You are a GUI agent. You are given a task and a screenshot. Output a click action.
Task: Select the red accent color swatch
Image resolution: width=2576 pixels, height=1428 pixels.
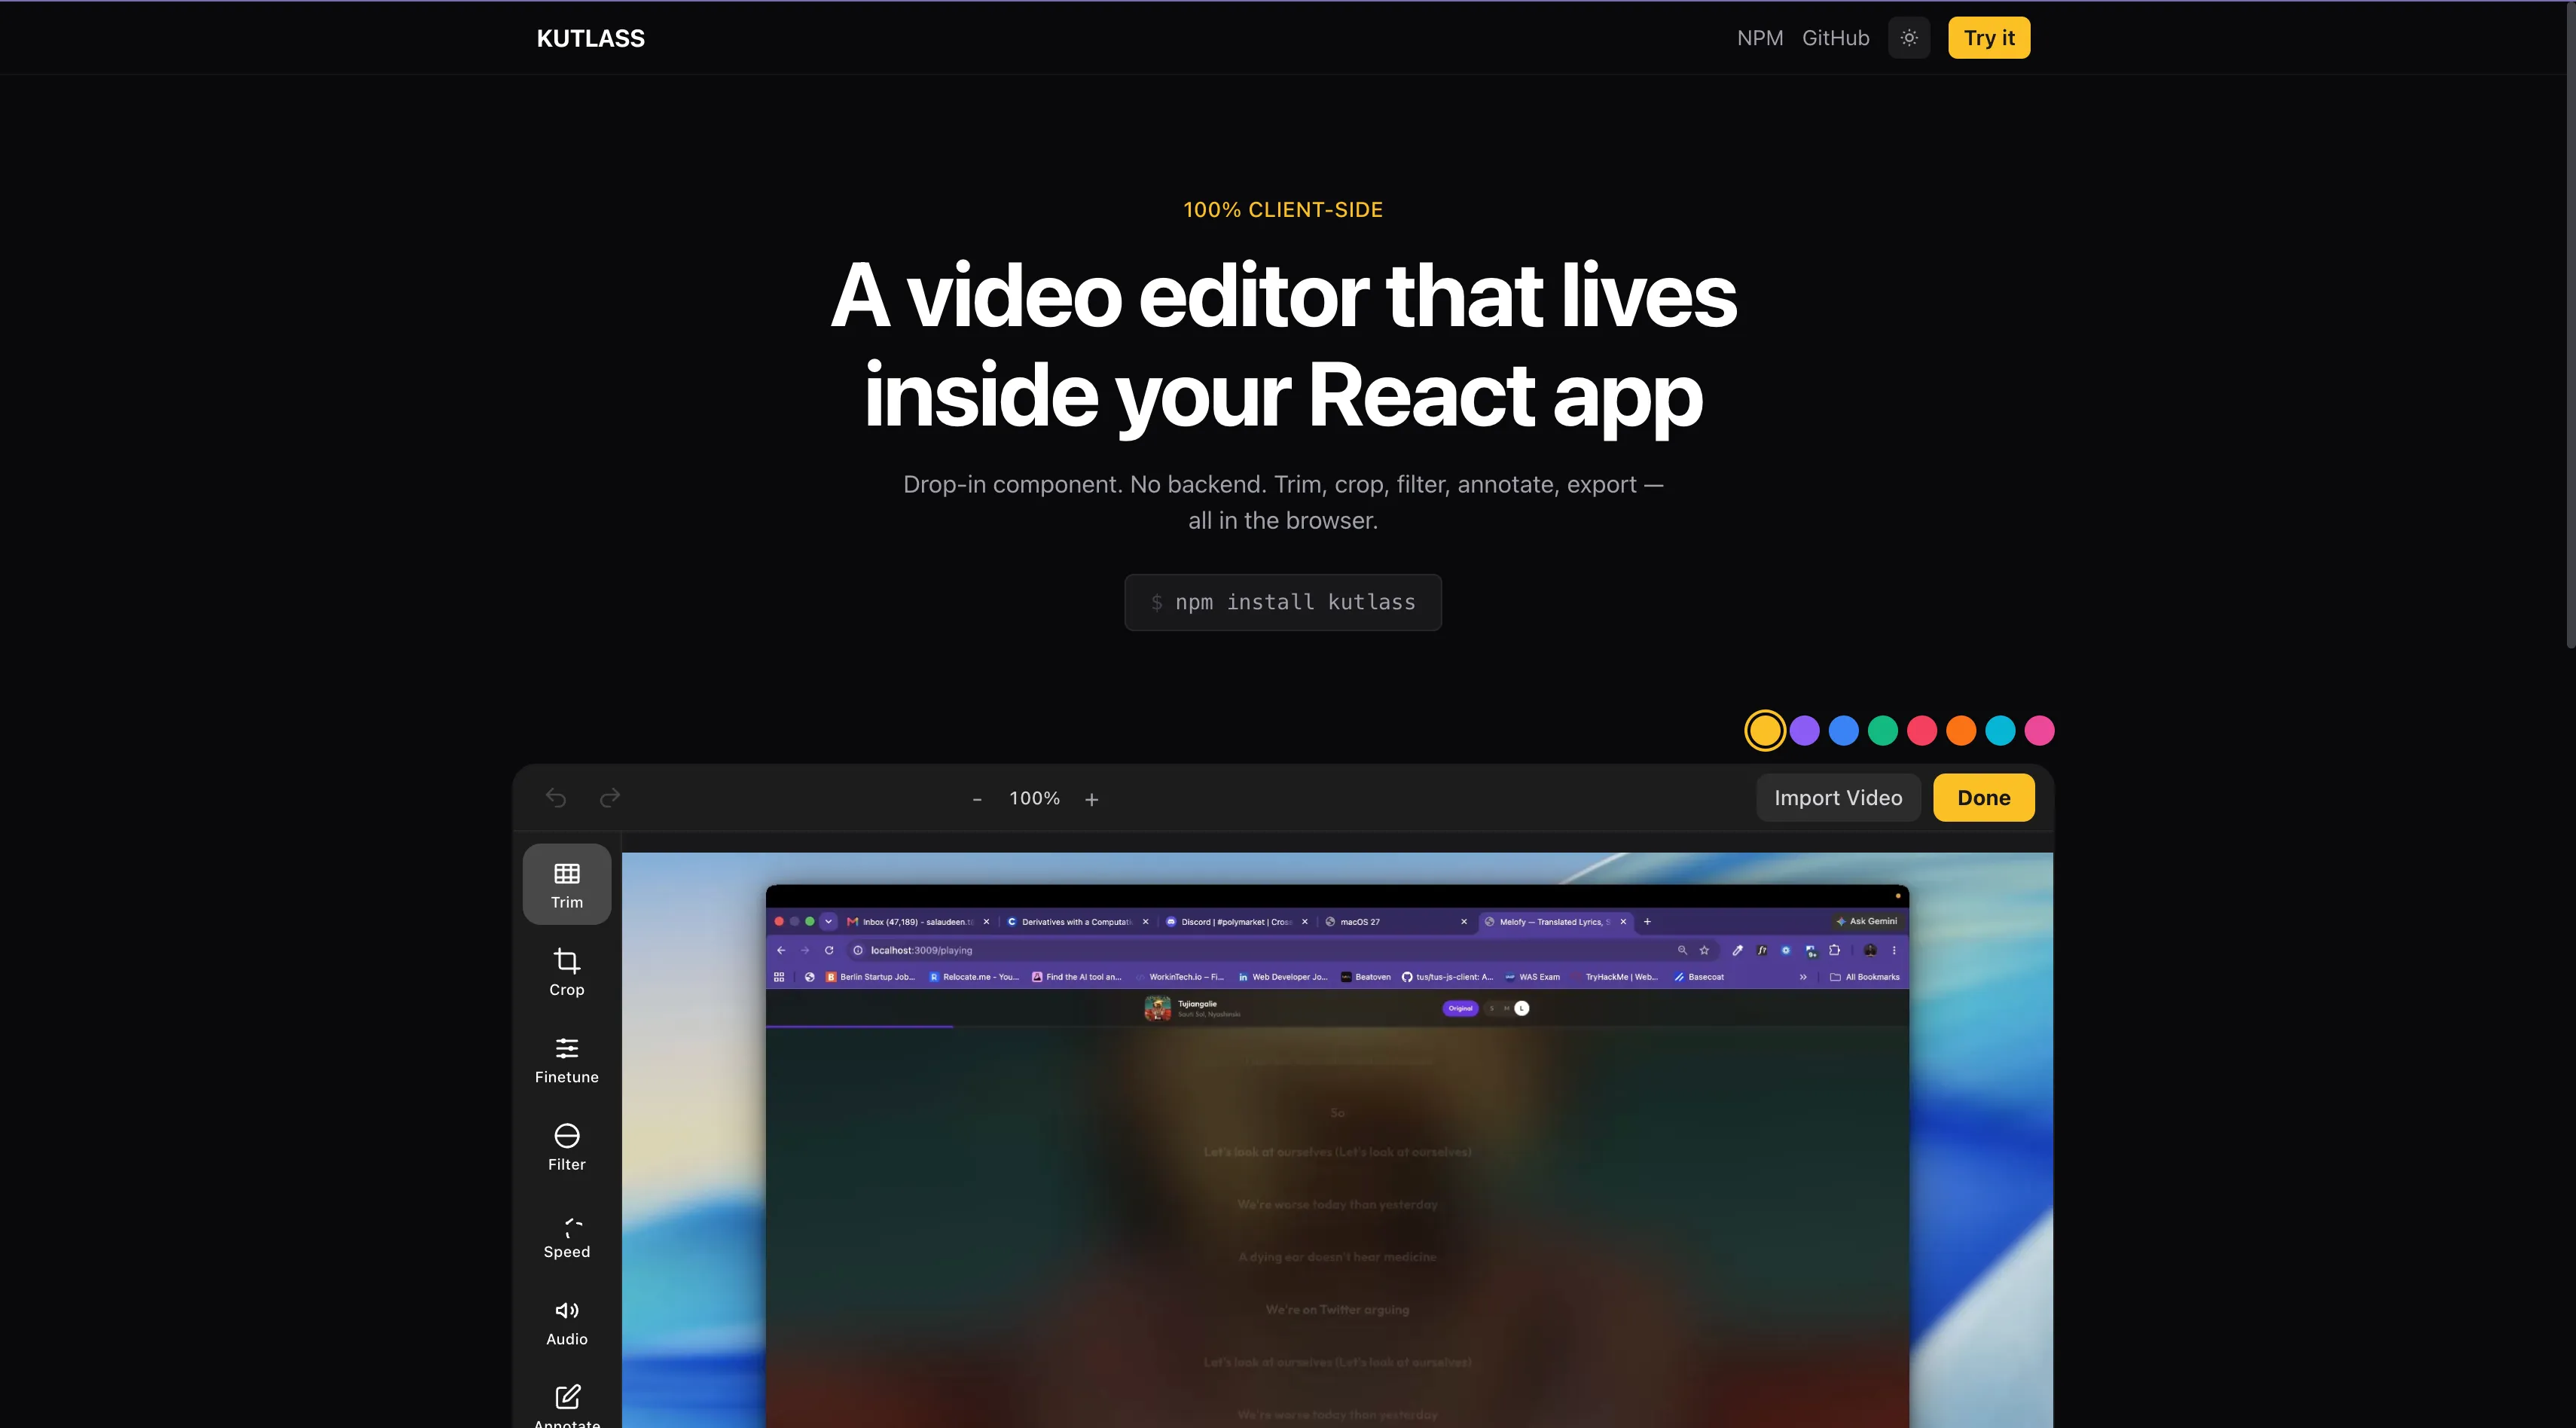click(1922, 731)
